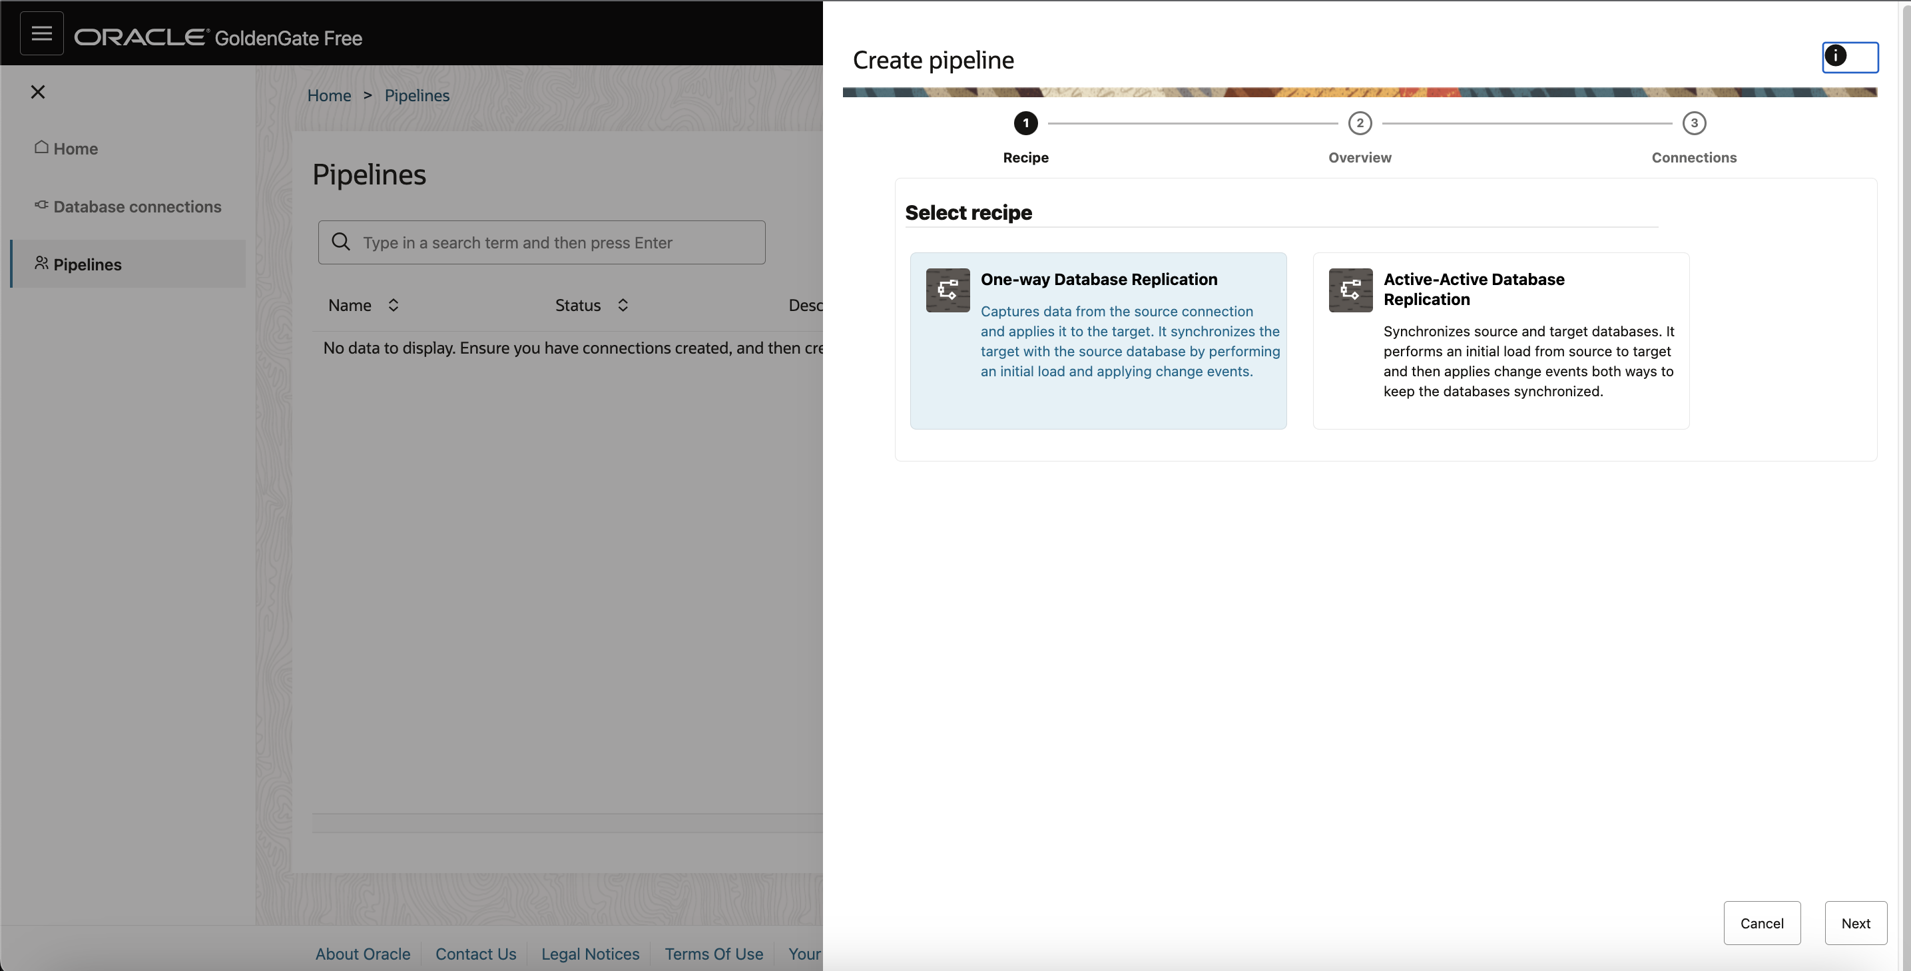Click the info icon in Create pipeline
This screenshot has height=971, width=1911.
[1834, 56]
